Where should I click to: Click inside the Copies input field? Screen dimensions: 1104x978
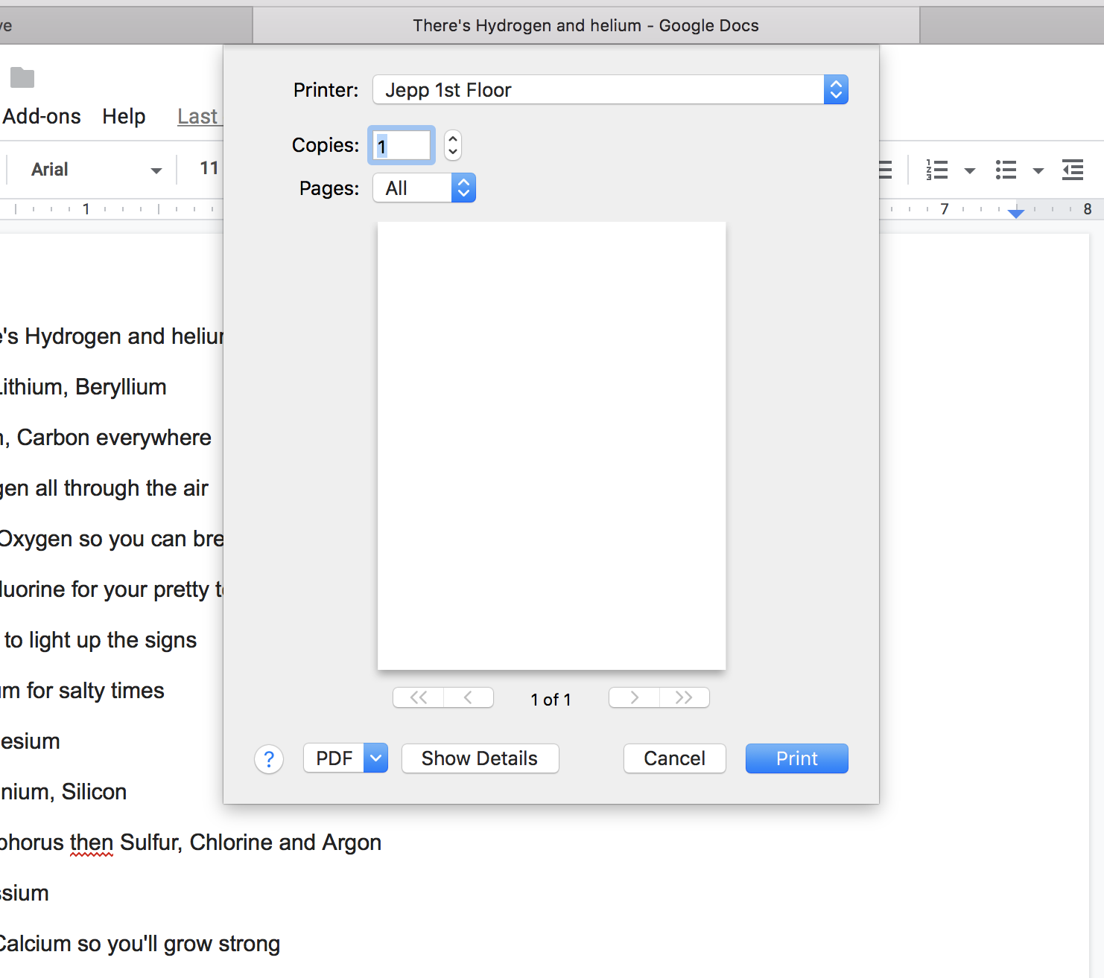(401, 145)
